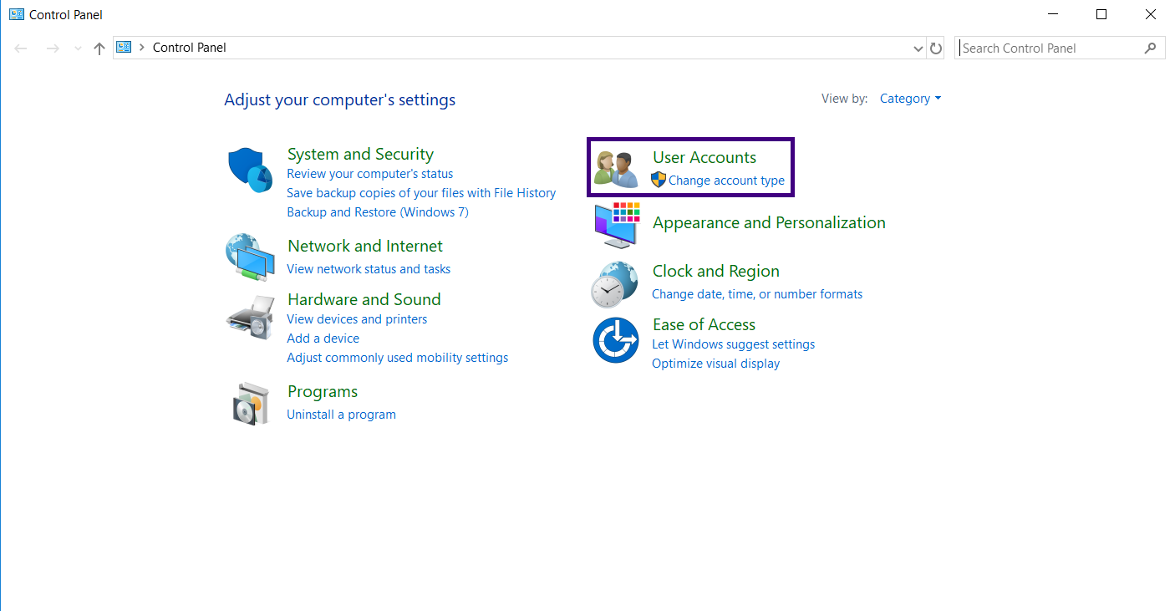The image size is (1175, 611).
Task: Open the recent locations dropdown arrow
Action: point(78,48)
